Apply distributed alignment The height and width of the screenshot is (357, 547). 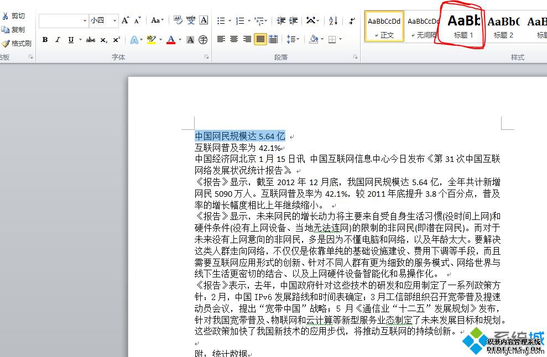(x=273, y=39)
